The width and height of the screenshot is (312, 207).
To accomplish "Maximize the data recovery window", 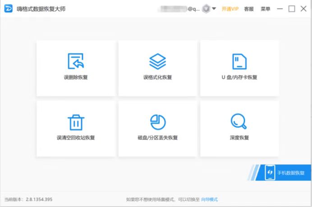I will click(292, 9).
